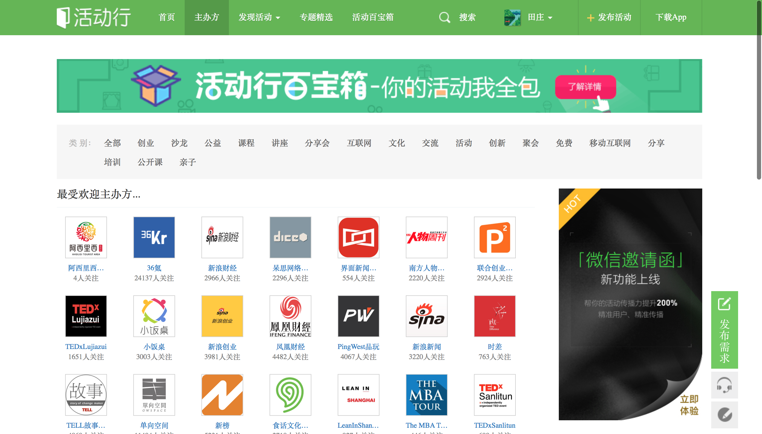
Task: Filter by 亲子 category
Action: (188, 162)
